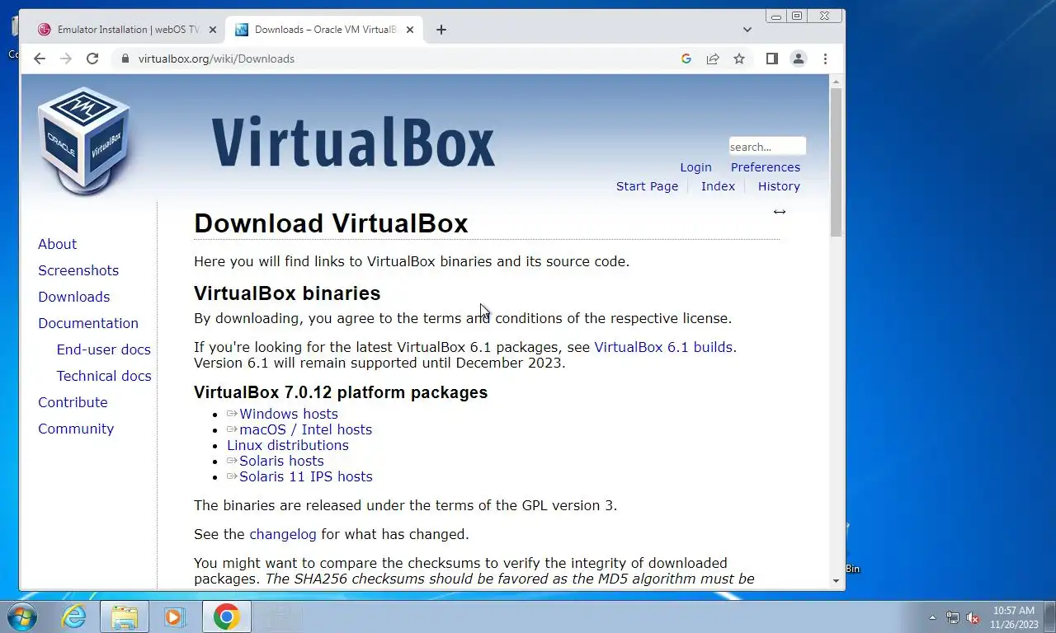Viewport: 1056px width, 633px height.
Task: Reload the VirtualBox downloads page
Action: tap(92, 59)
